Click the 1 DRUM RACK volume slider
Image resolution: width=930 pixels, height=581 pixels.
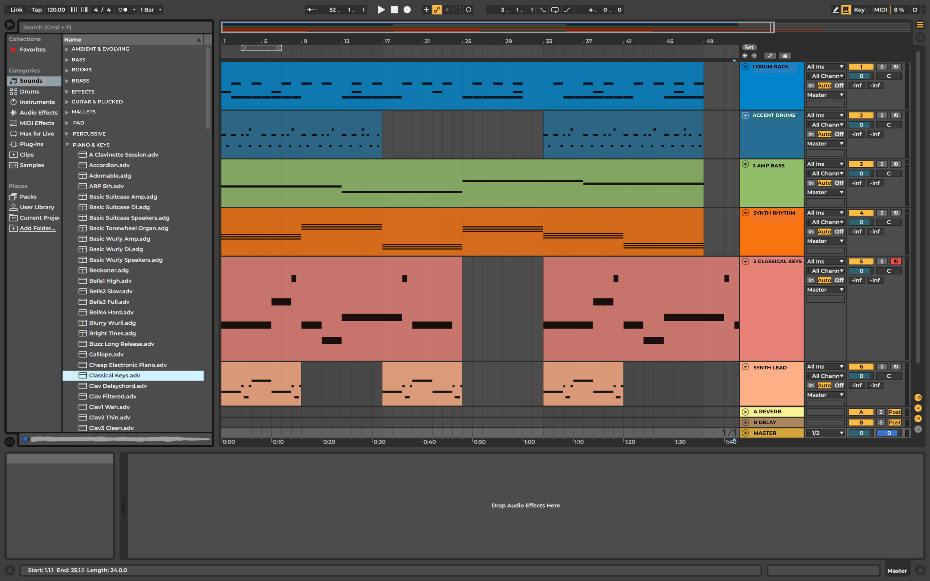coord(861,76)
